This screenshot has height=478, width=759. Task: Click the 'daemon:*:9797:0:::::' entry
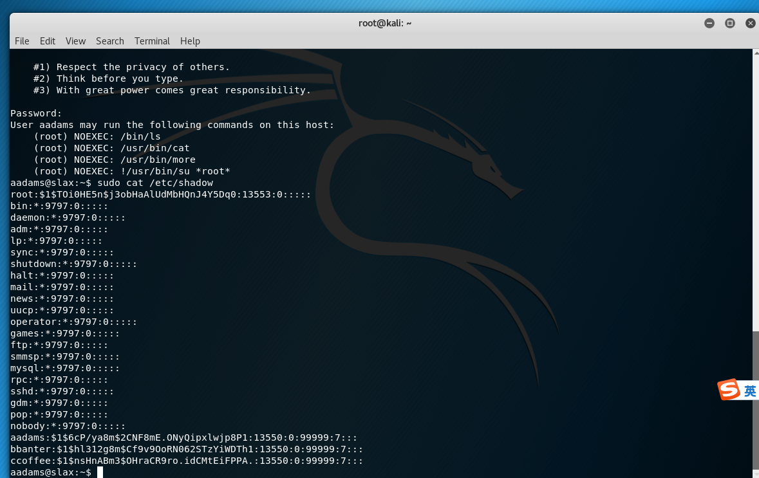point(68,217)
